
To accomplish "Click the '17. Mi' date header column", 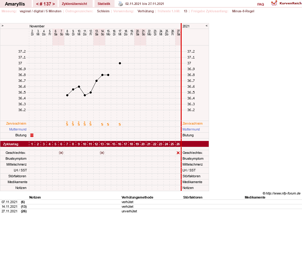I will [120, 33].
